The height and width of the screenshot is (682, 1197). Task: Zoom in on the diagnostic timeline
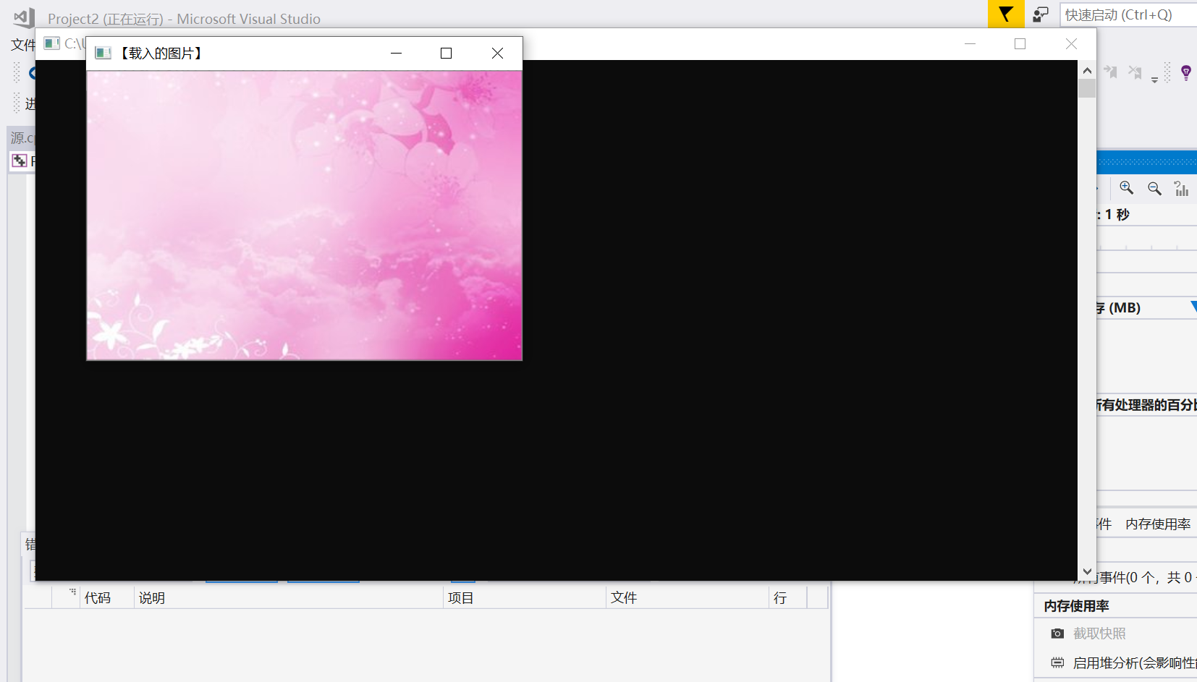pyautogui.click(x=1127, y=188)
